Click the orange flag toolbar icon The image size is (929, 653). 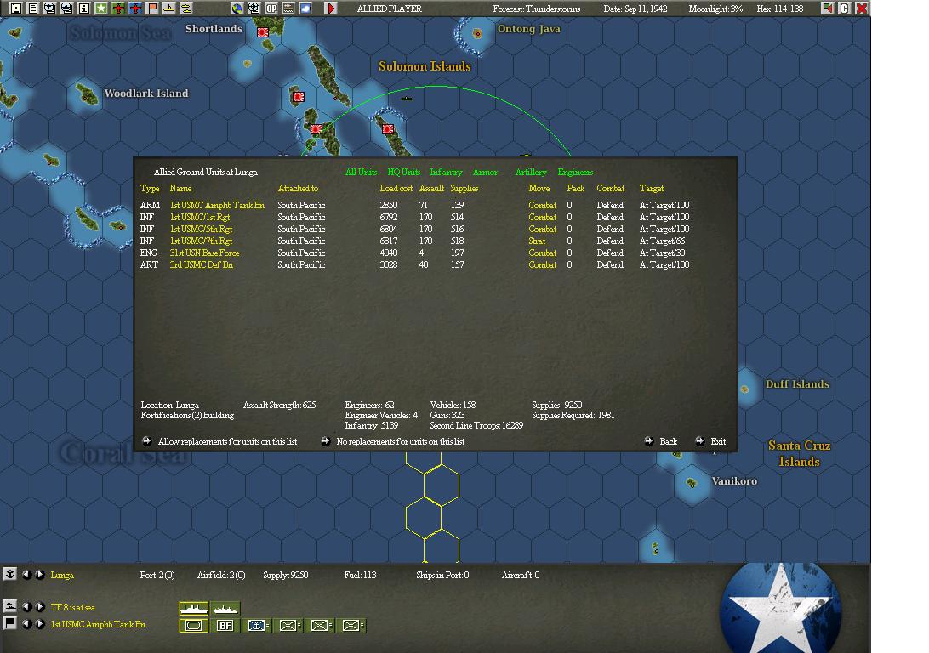click(152, 9)
